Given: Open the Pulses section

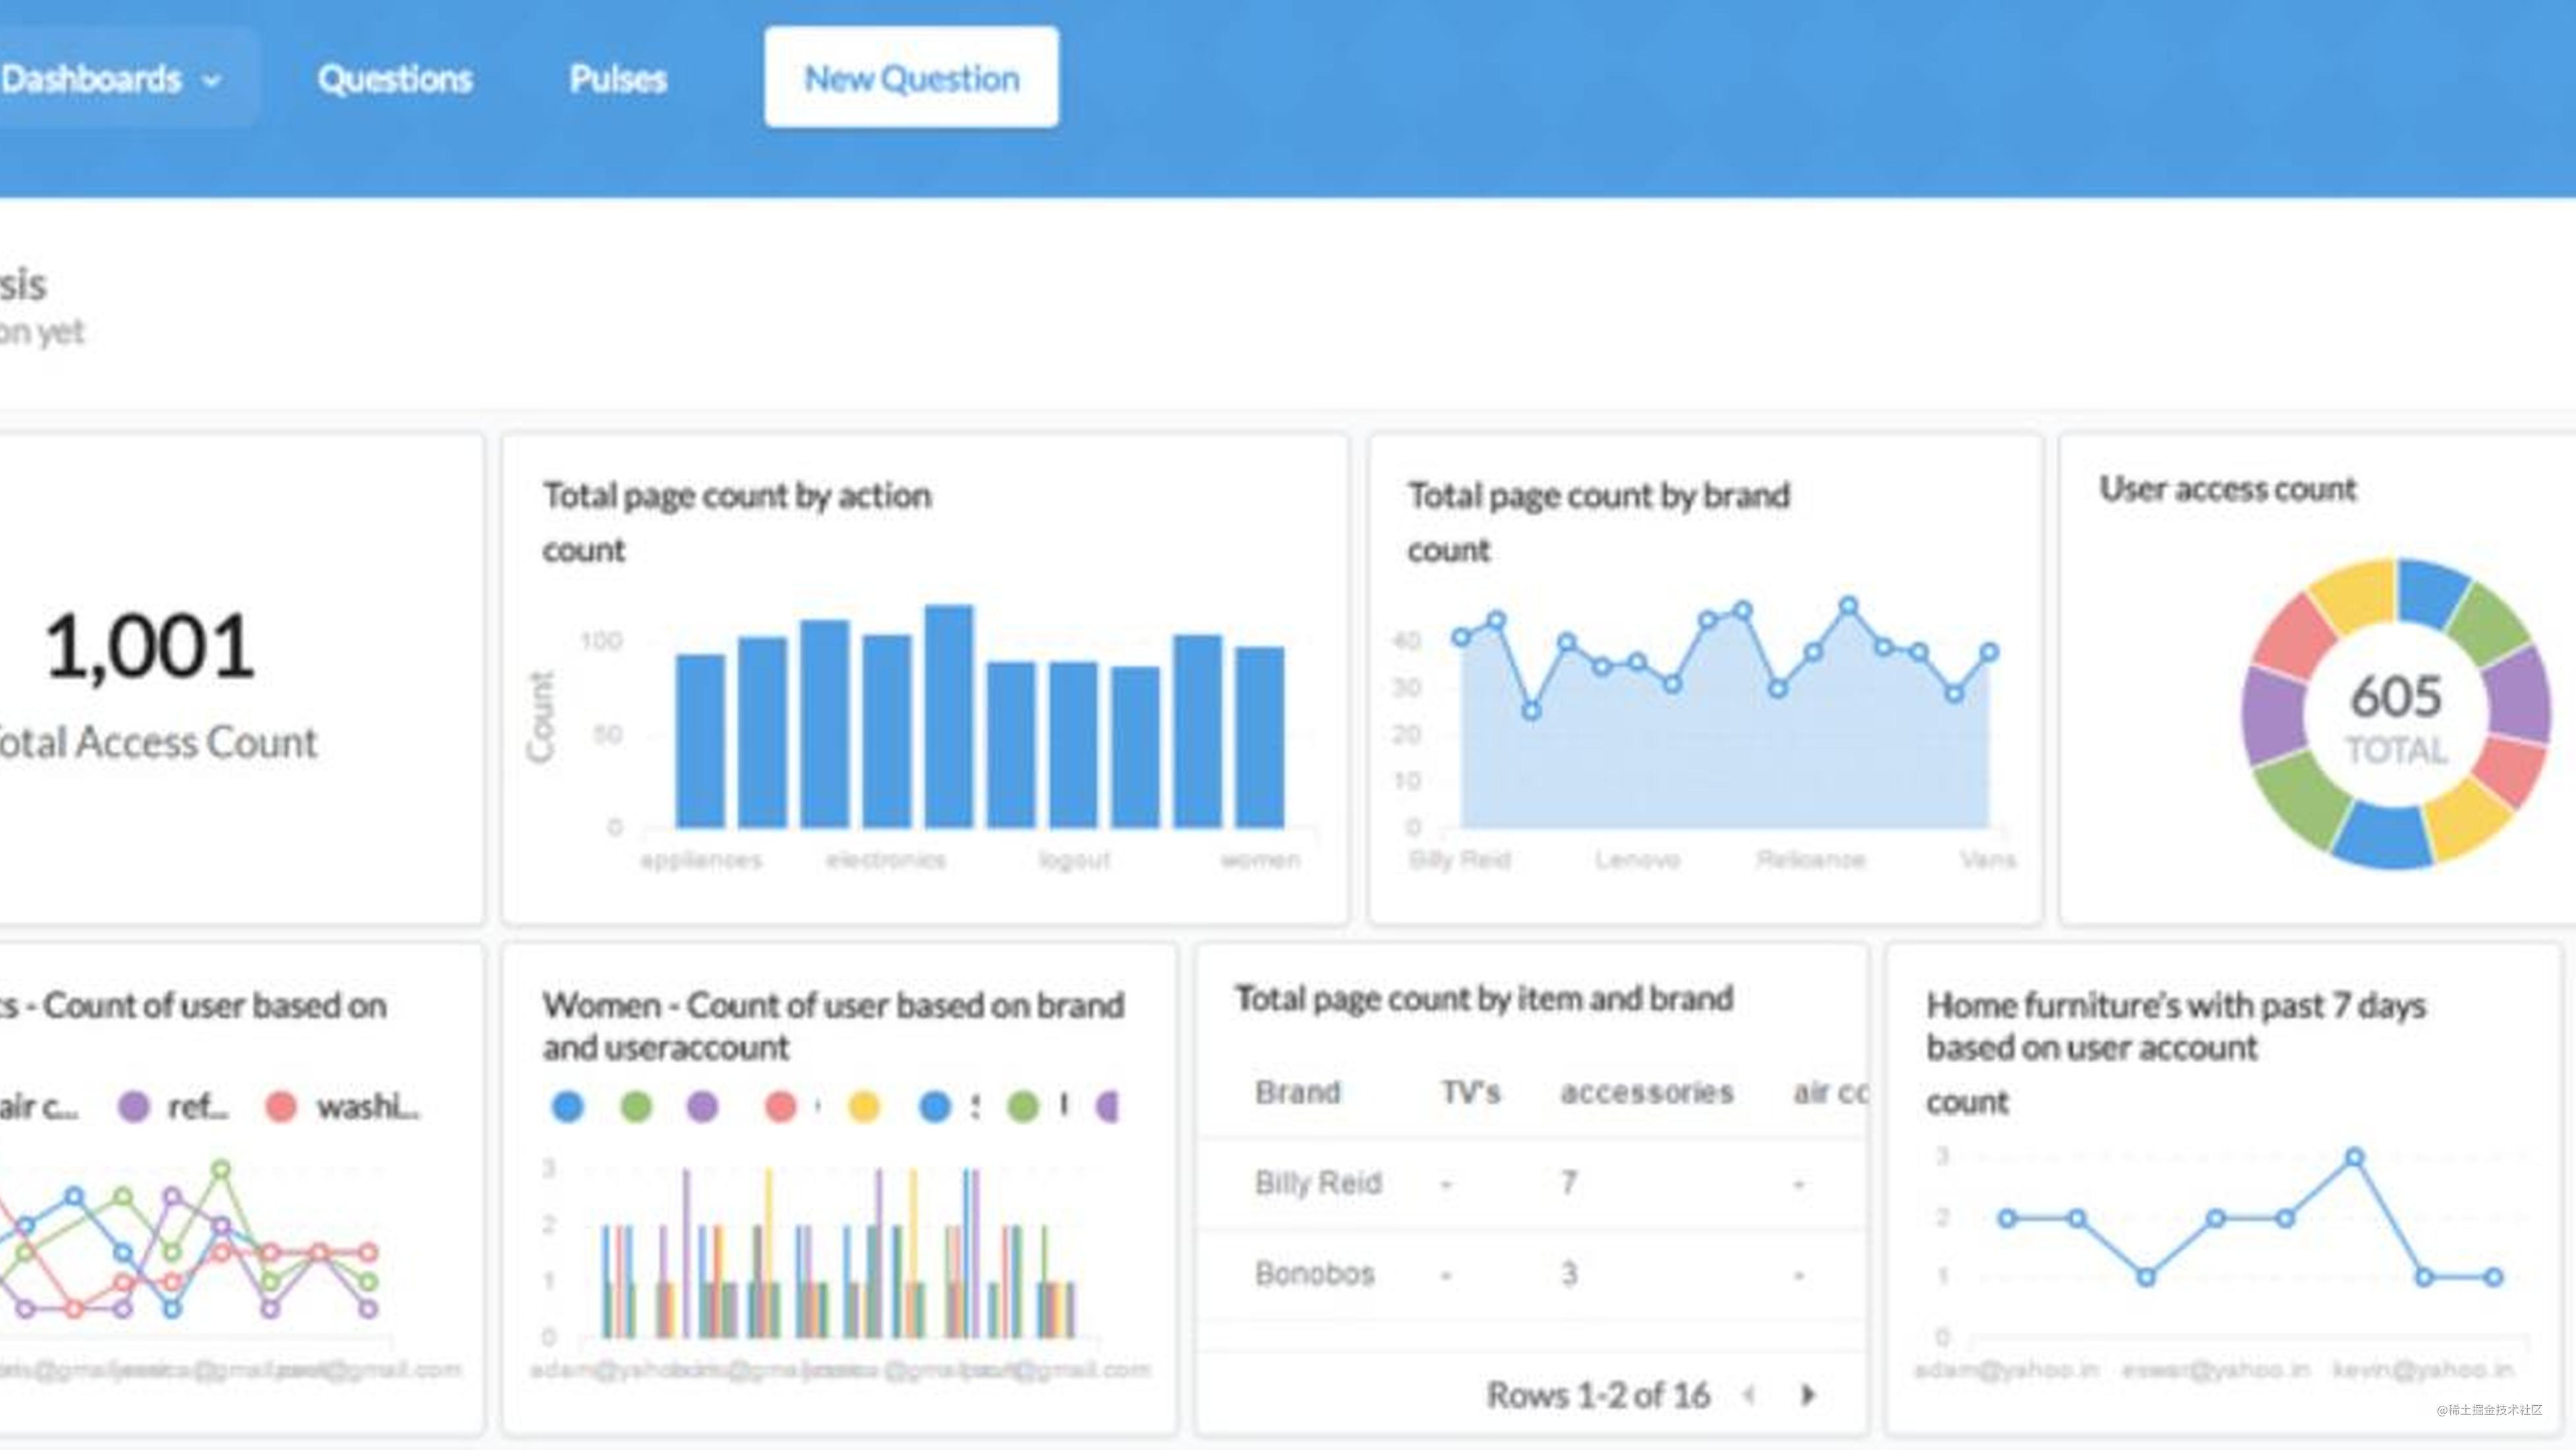Looking at the screenshot, I should coord(618,78).
